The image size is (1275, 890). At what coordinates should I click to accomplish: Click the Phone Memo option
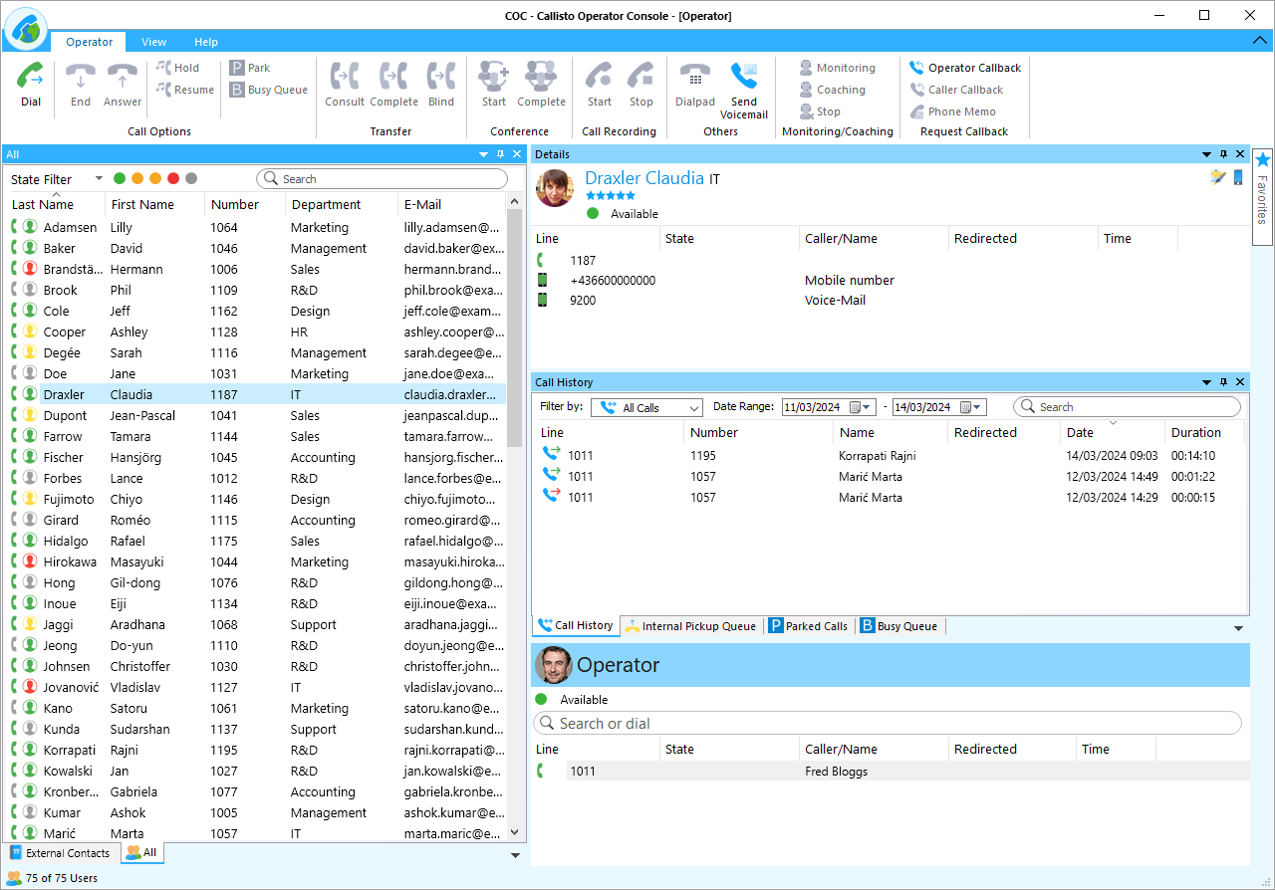click(x=953, y=111)
